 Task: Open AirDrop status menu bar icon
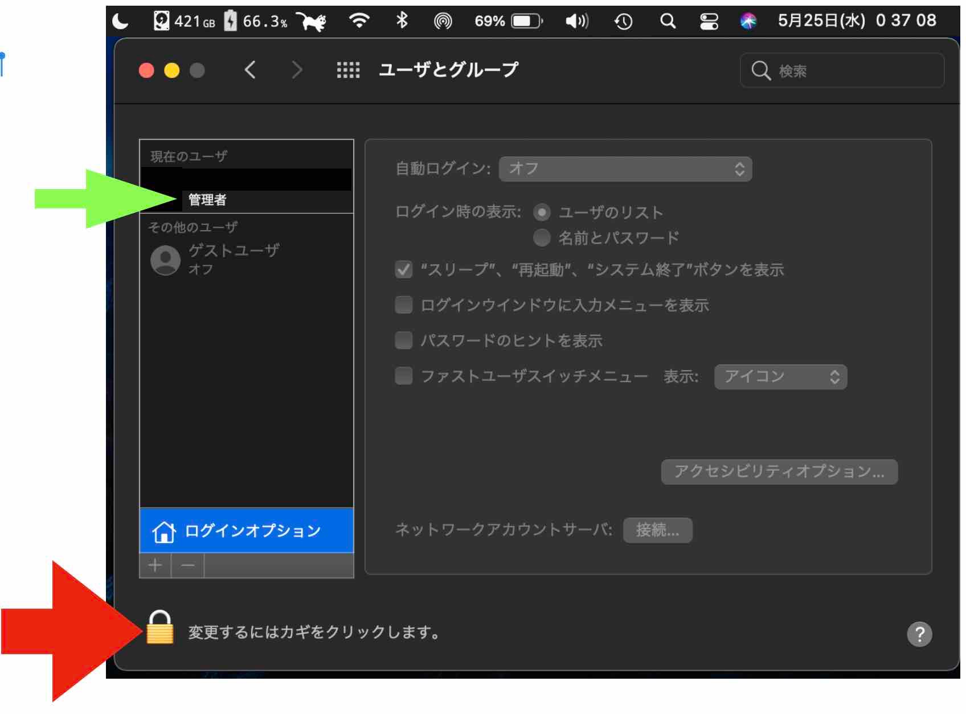tap(443, 22)
